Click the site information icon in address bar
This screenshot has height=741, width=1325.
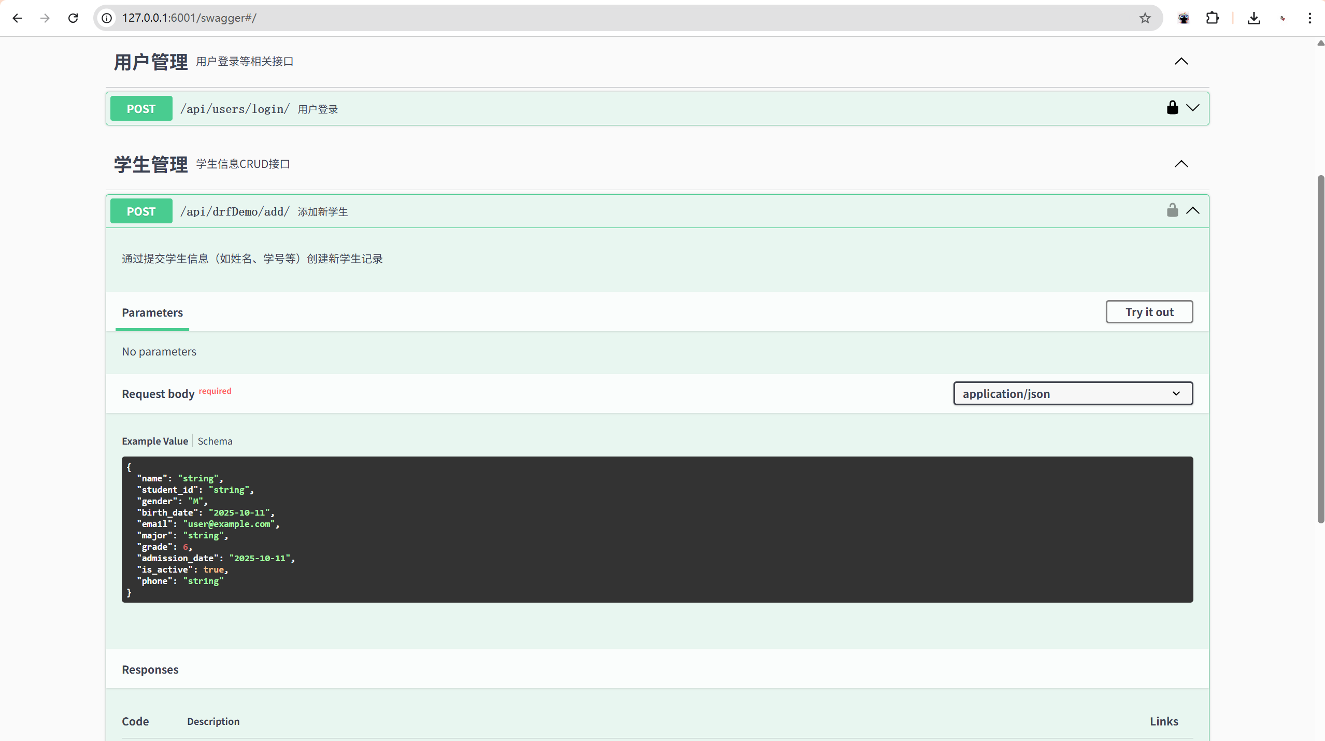click(x=107, y=18)
